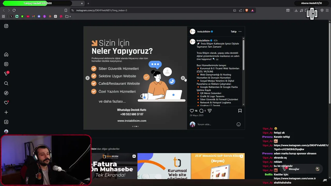Viewport: 331px width, 186px height.
Task: Open the dashboard chart icon in sidebar
Action: point(6,122)
